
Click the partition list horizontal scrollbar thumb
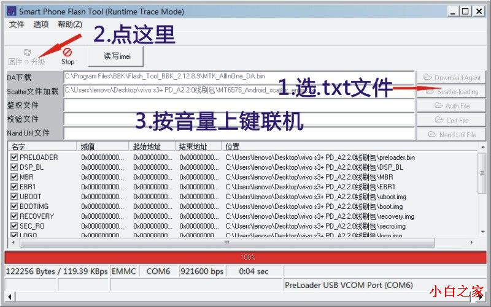pyautogui.click(x=227, y=243)
